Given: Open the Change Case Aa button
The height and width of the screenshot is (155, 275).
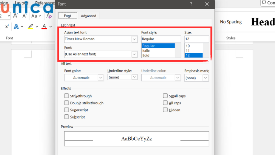Looking at the screenshot, I should point(36,16).
